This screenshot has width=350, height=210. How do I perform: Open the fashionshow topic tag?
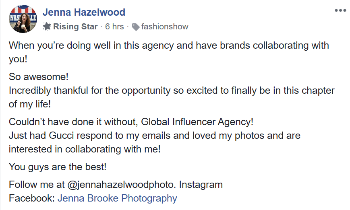[165, 27]
